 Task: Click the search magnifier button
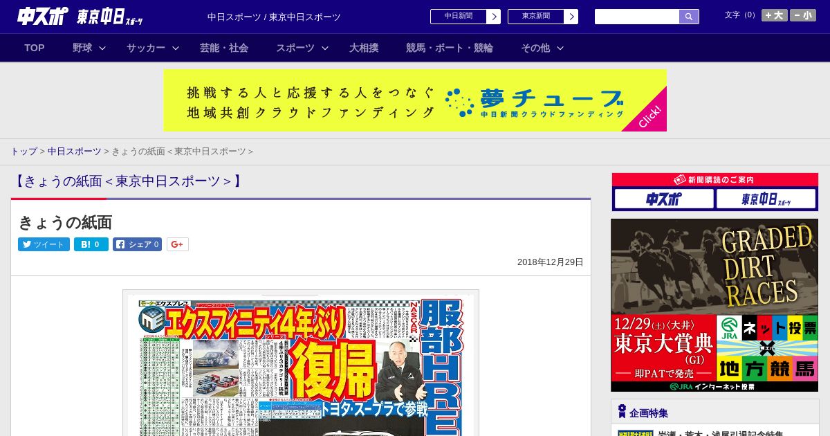(689, 17)
